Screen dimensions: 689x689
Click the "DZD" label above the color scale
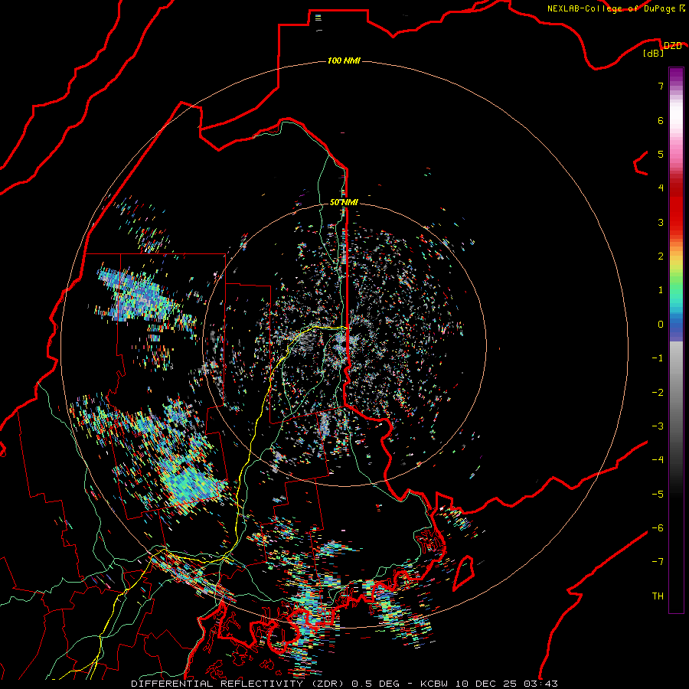click(672, 46)
